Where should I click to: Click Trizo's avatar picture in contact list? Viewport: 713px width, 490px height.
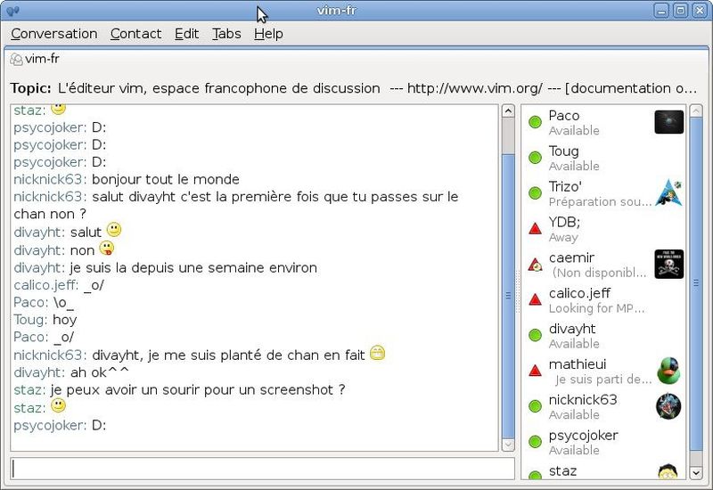[x=668, y=192]
